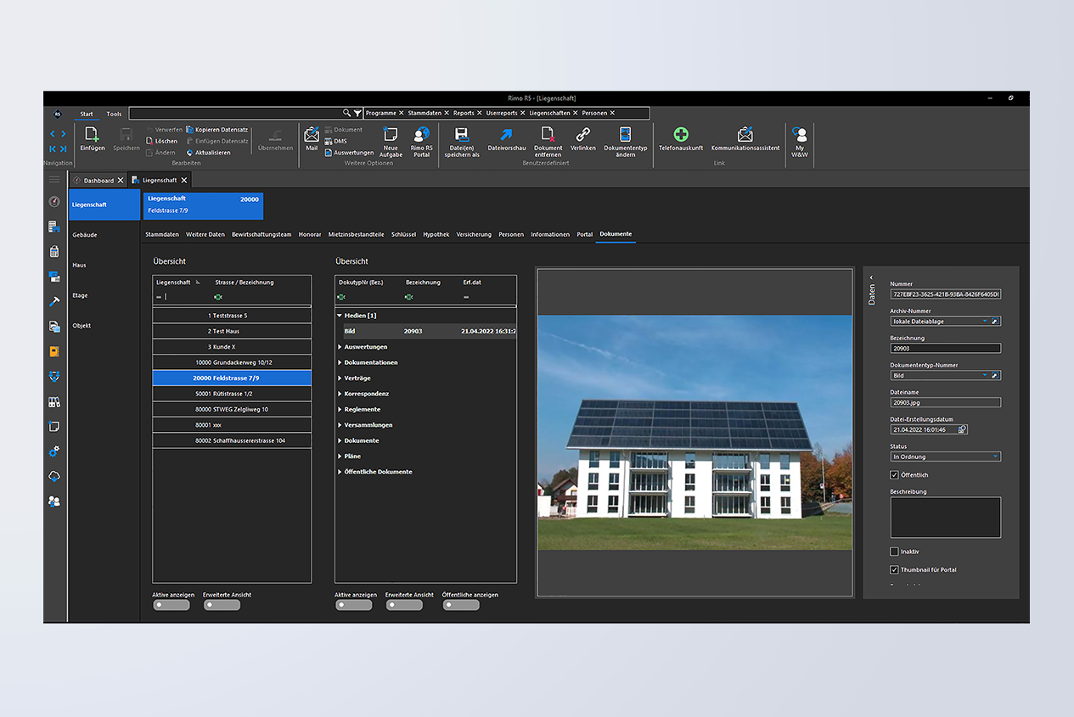Click the cloud download sidebar icon
Screen dimensions: 1074x717
click(54, 476)
